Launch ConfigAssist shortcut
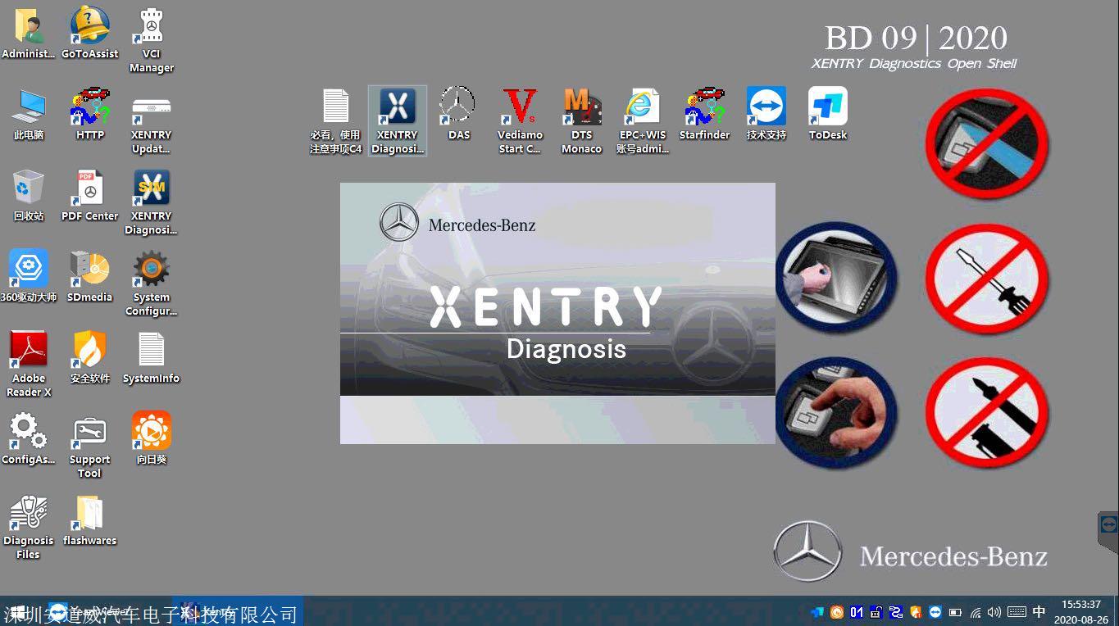 [29, 439]
